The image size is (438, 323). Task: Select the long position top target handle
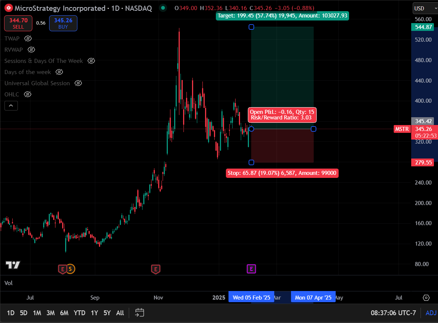pos(252,27)
